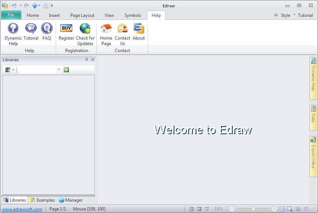The image size is (318, 213).
Task: Click the library books icon
Action: 8,70
